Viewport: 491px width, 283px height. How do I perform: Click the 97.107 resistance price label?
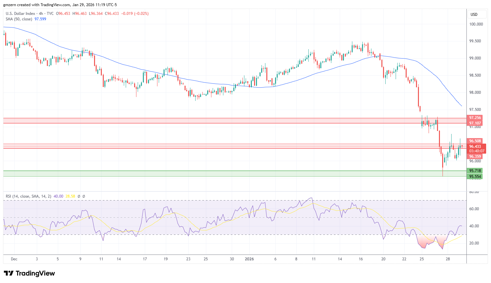[x=475, y=123]
